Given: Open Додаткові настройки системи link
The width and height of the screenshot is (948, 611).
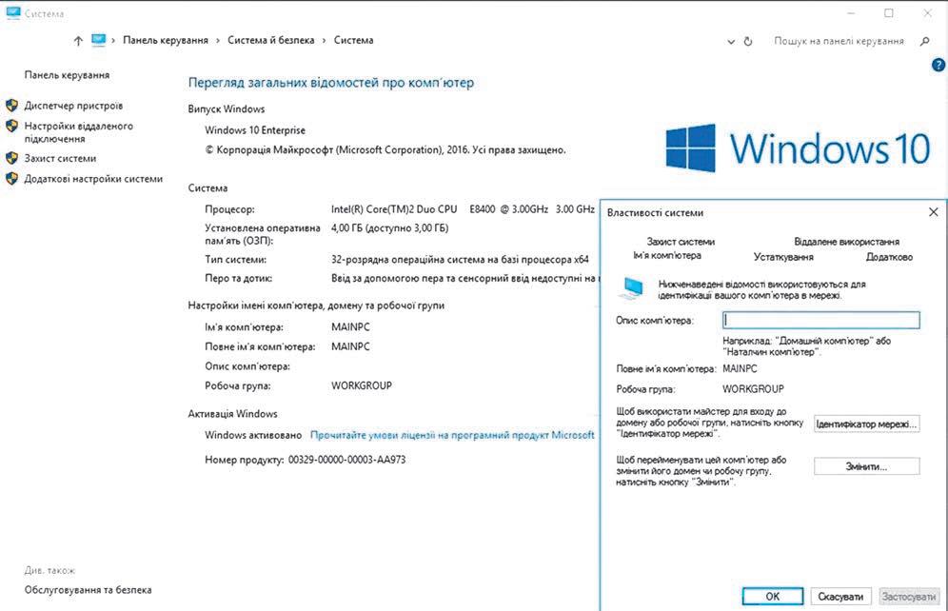Looking at the screenshot, I should click(x=93, y=179).
